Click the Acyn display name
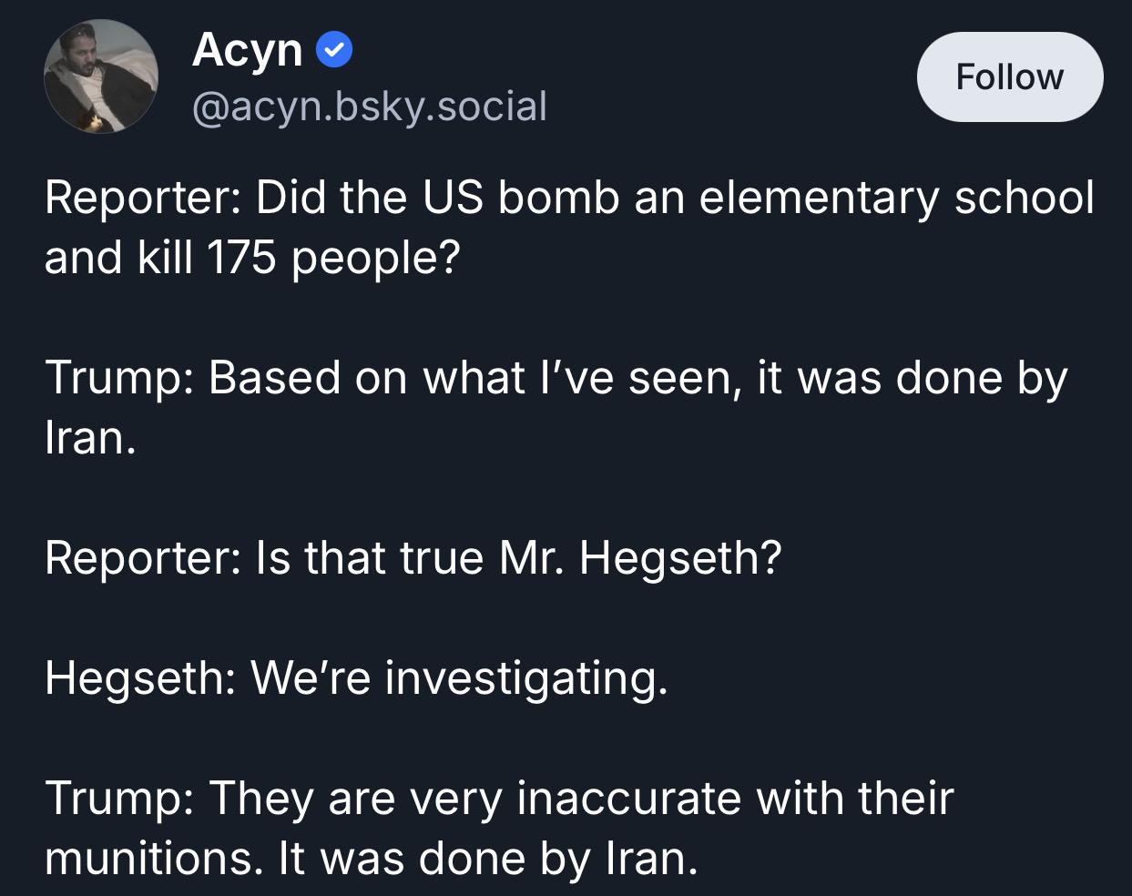This screenshot has width=1132, height=896. point(247,49)
